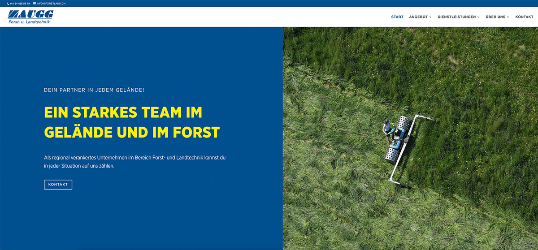Click the Zaugg Forst- u. Landtechnik logo
The height and width of the screenshot is (250, 538).
coord(30,17)
